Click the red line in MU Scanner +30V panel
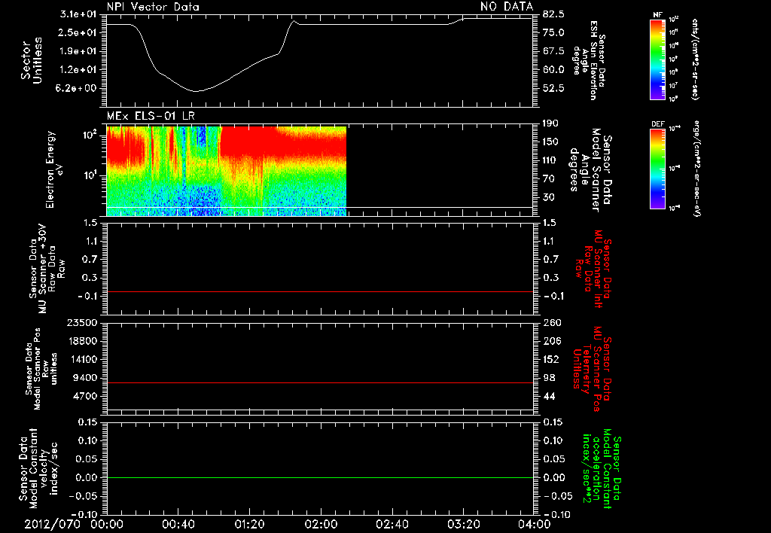The image size is (771, 533). [319, 291]
